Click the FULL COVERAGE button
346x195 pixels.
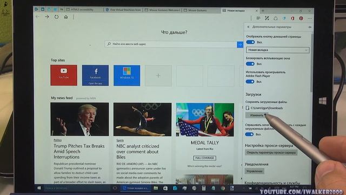pos(204,158)
